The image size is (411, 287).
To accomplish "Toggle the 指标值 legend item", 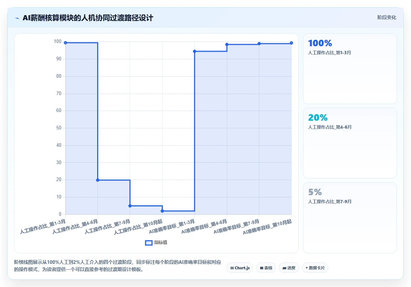I will pos(156,243).
